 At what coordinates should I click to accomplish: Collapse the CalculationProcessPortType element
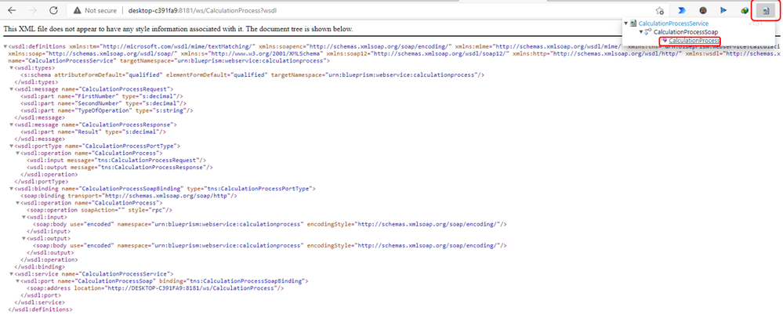[x=11, y=146]
